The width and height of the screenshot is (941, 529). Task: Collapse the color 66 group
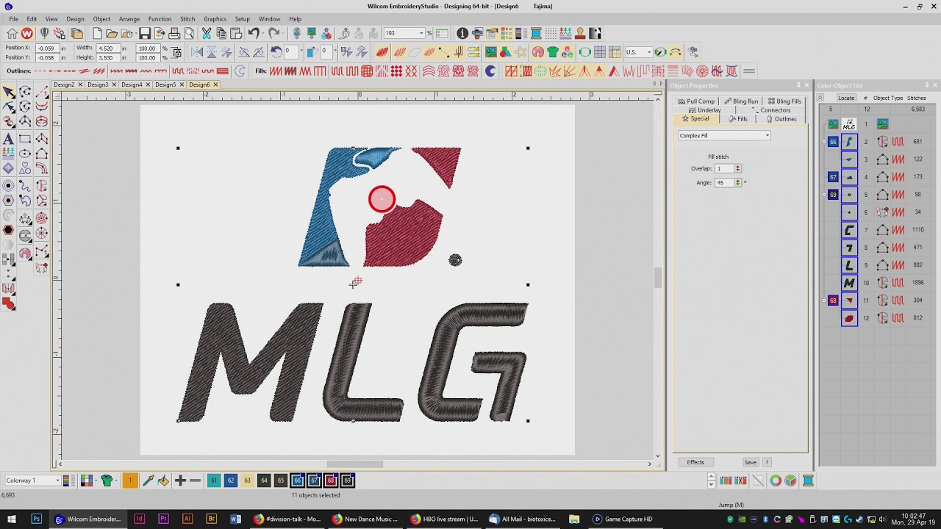[x=823, y=142]
